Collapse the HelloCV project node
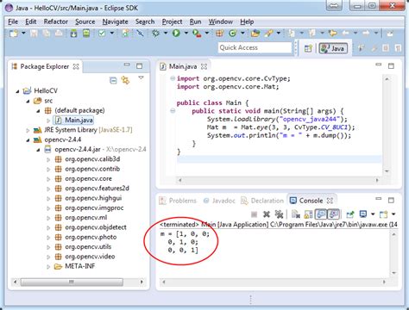409x310 pixels. (x=17, y=91)
